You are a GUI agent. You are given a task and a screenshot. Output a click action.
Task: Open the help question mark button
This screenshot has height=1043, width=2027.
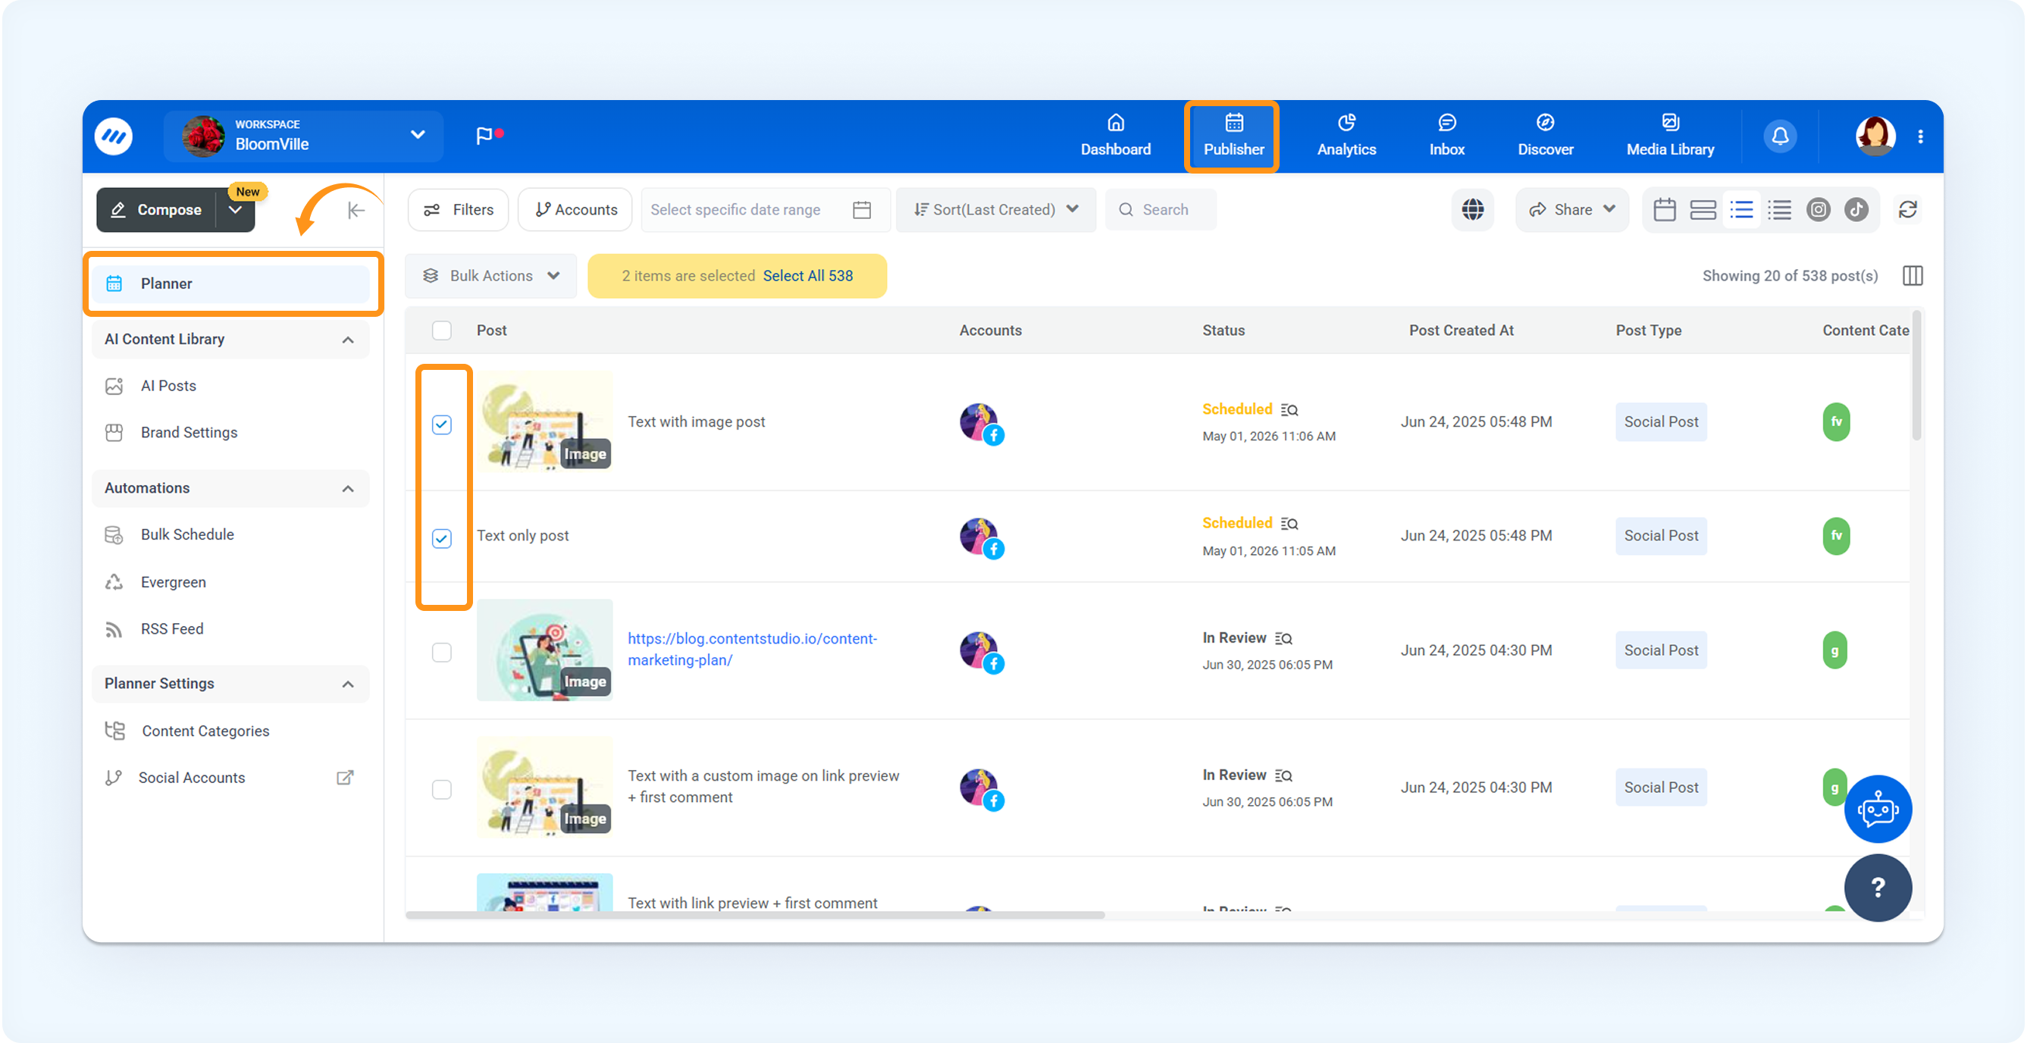pyautogui.click(x=1878, y=888)
